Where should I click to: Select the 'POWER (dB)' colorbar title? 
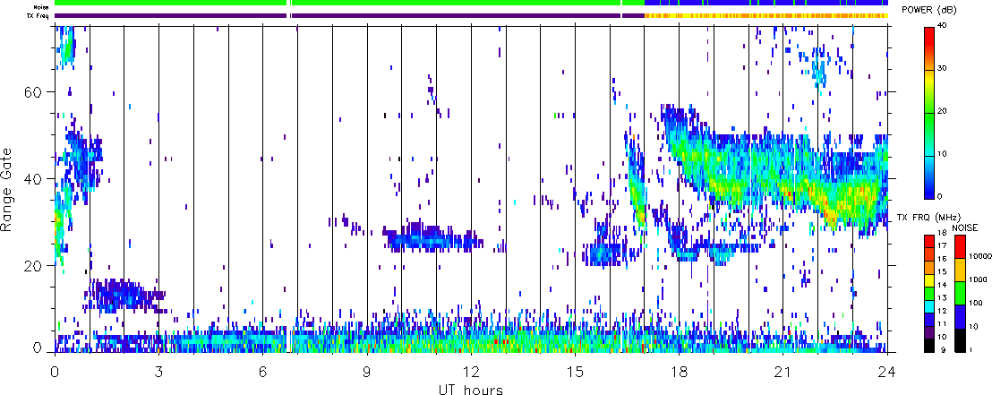pos(930,11)
